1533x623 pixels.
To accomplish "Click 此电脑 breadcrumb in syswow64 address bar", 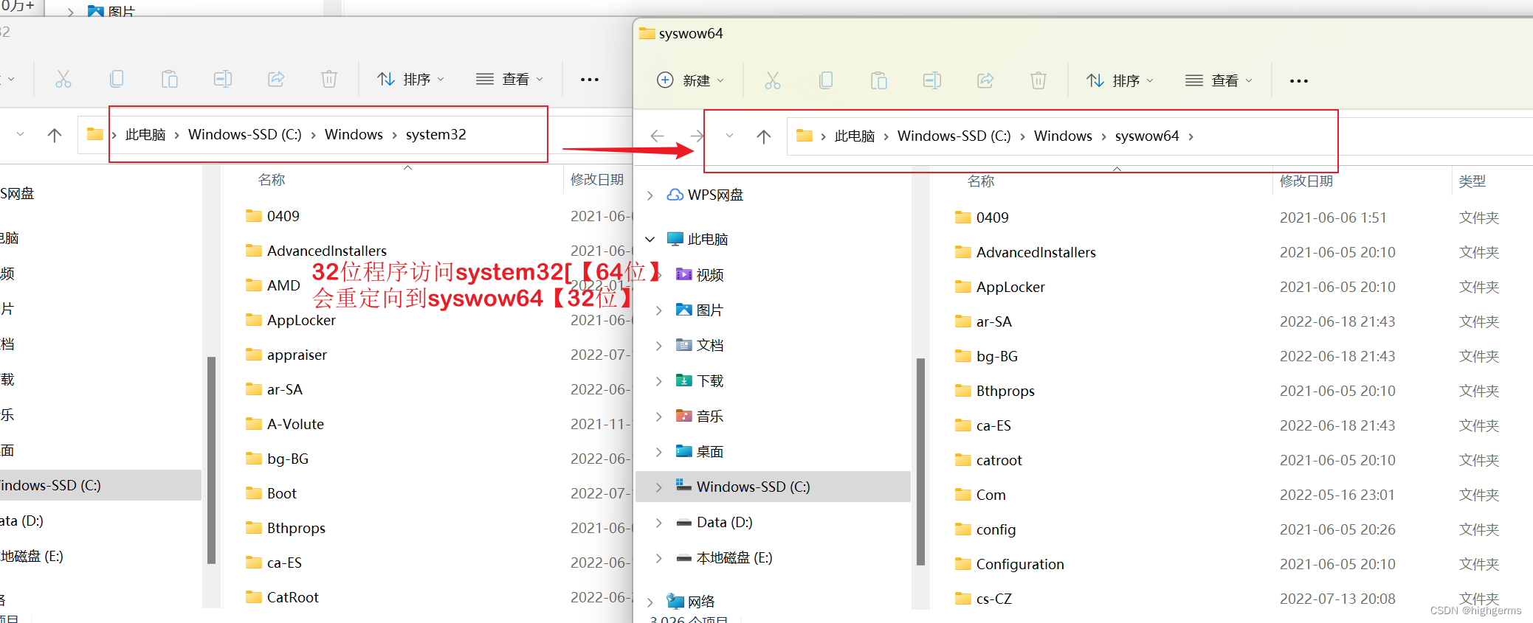I will tap(855, 136).
